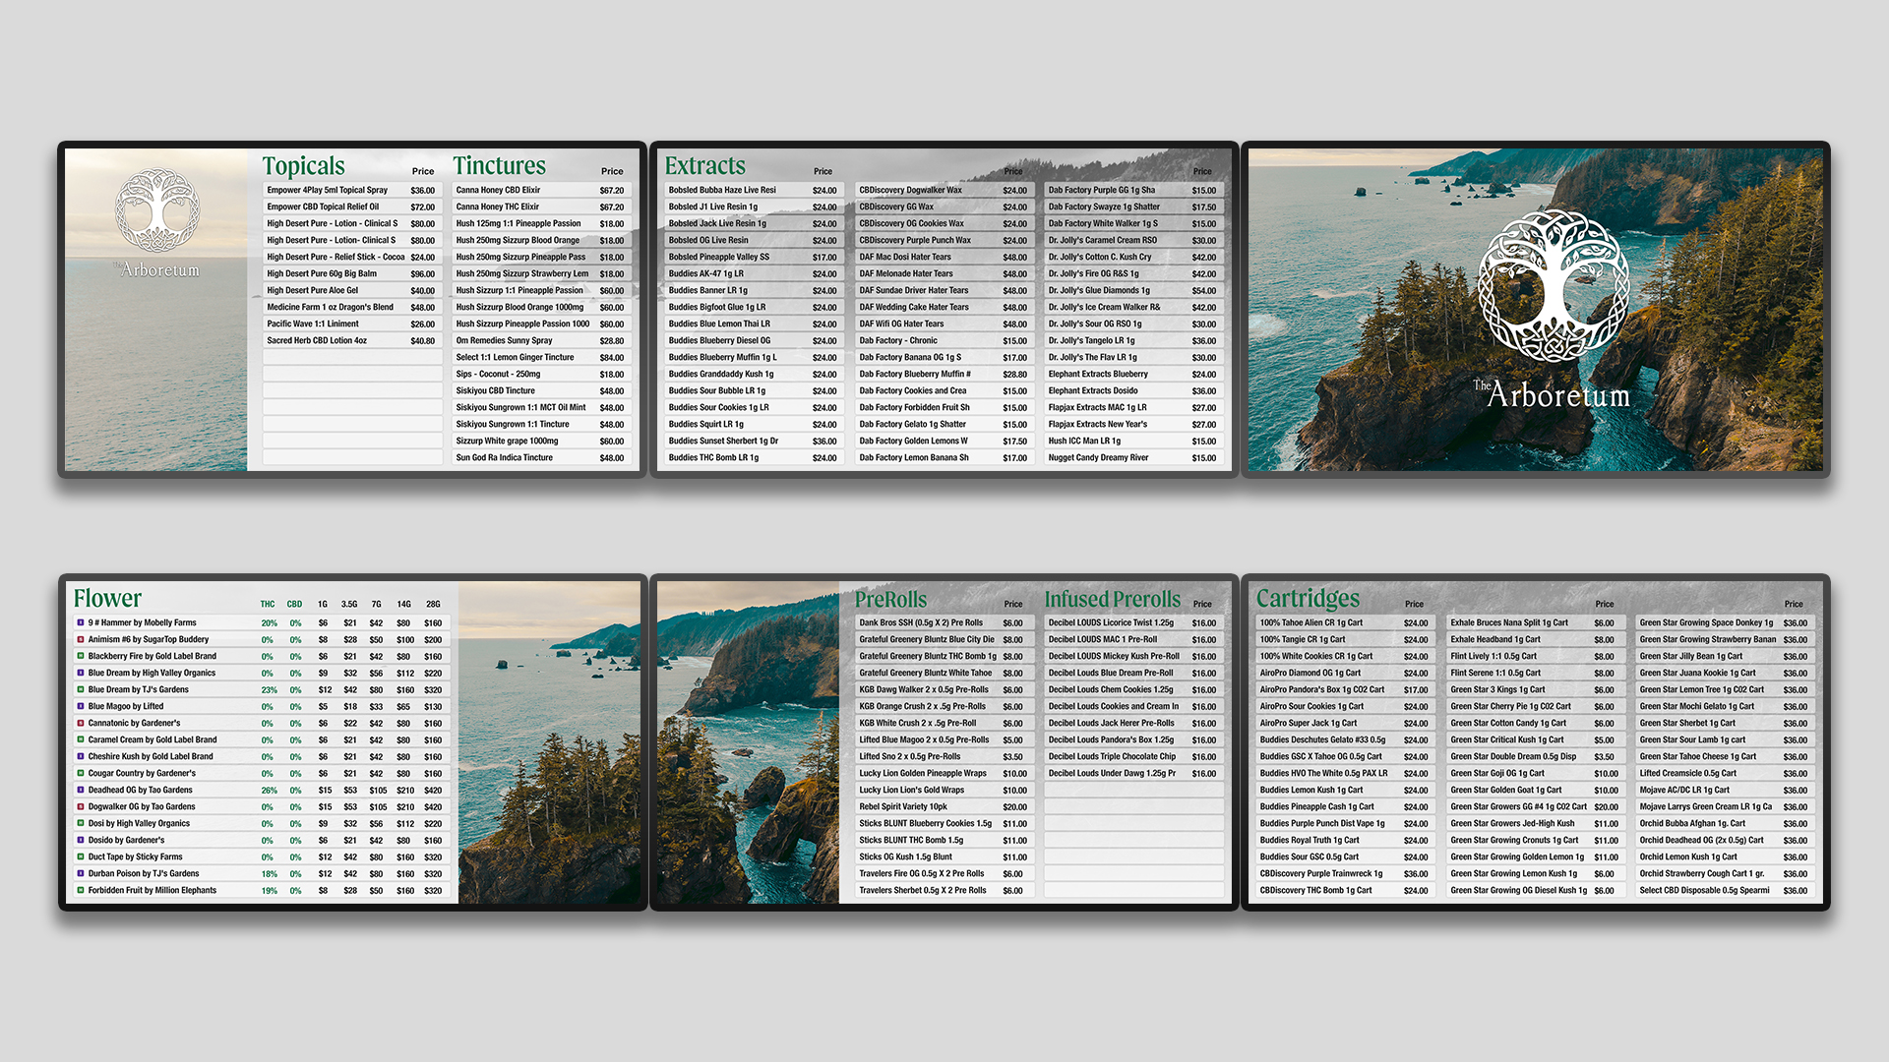Click the Topicals section heading
1889x1062 pixels.
[x=303, y=166]
